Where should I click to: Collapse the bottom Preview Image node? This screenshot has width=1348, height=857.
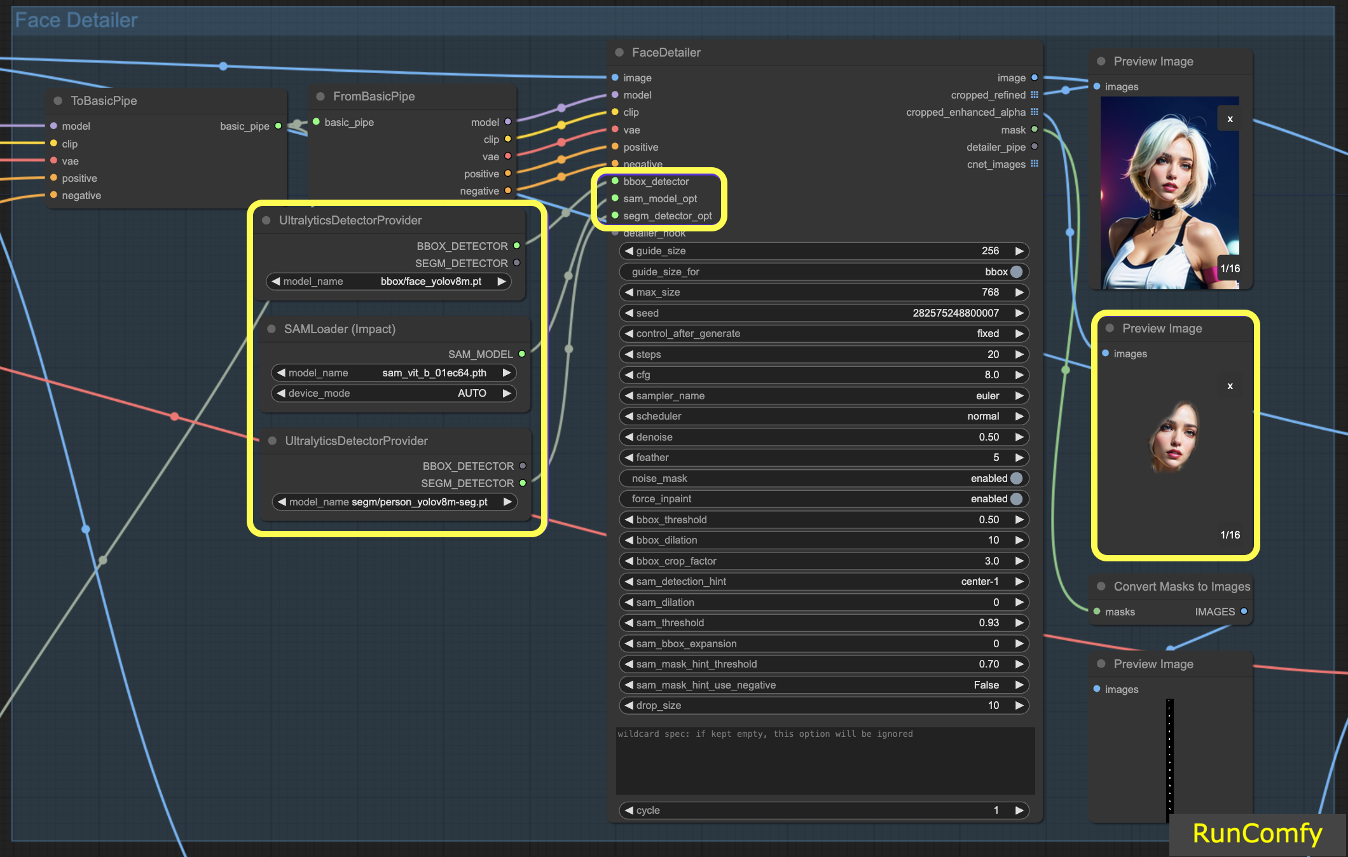tap(1101, 664)
